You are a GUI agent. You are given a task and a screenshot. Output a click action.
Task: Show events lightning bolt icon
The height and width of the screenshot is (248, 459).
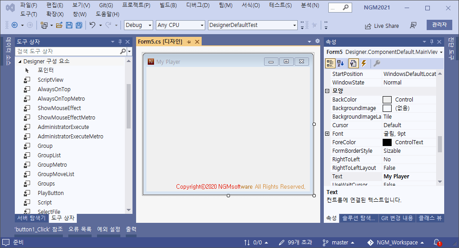click(364, 63)
